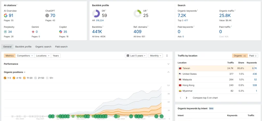The width and height of the screenshot is (262, 121).
Task: Click the info icon next to Ref. domains
Action: 148,26
